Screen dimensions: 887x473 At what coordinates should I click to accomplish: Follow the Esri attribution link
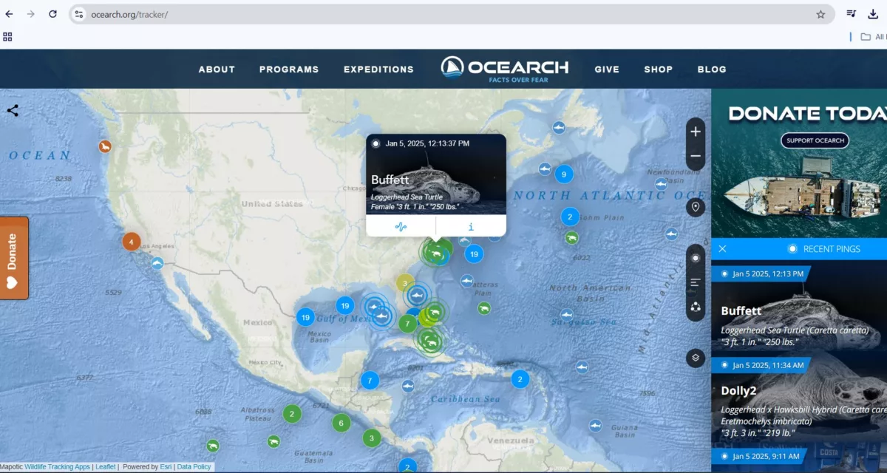pos(166,467)
